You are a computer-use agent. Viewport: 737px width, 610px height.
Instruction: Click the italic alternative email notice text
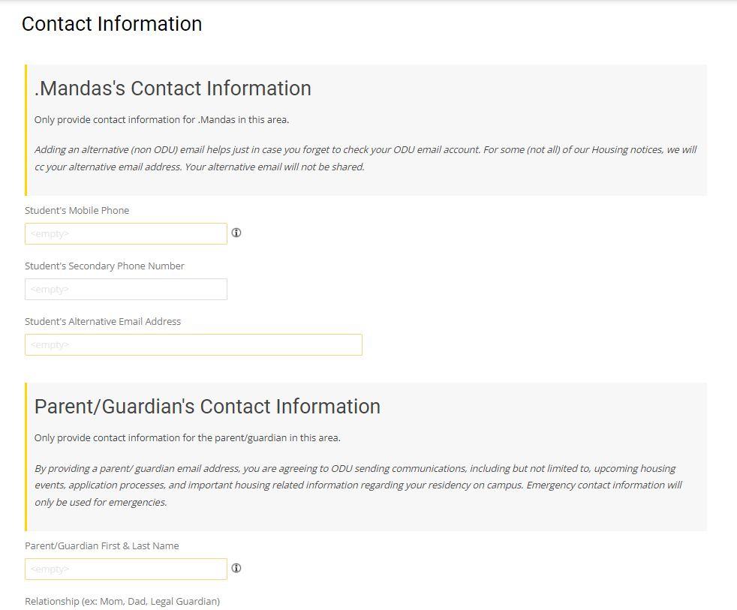click(366, 158)
